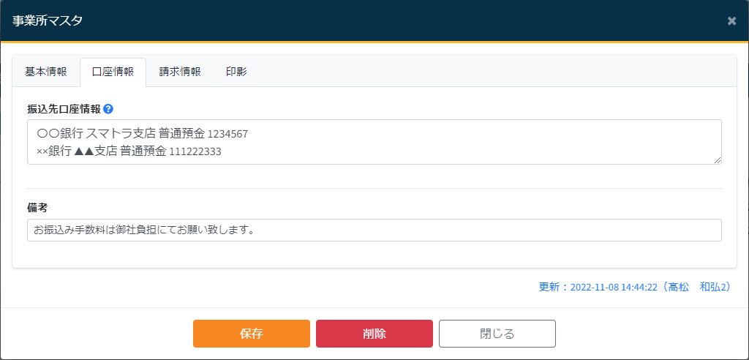
Task: Go to the 印影 tab
Action: pos(236,72)
